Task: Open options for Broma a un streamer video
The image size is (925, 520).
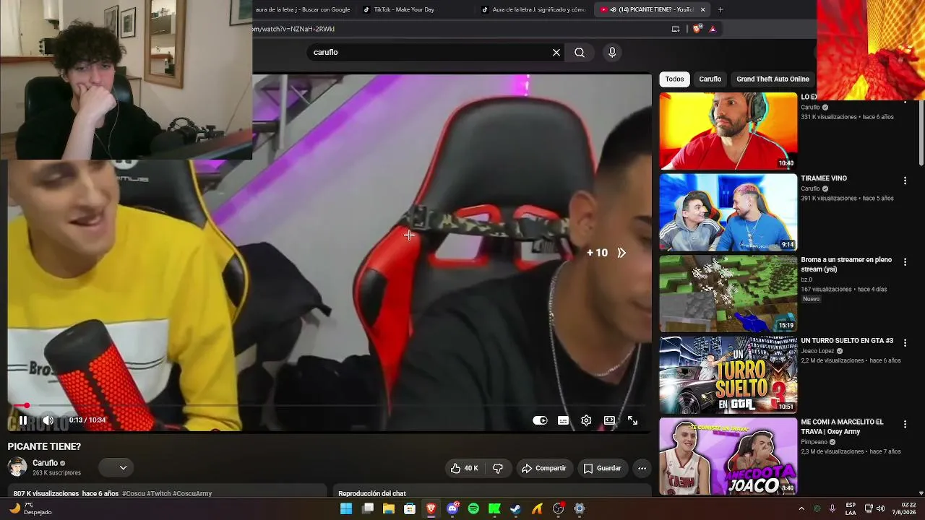Action: 905,261
